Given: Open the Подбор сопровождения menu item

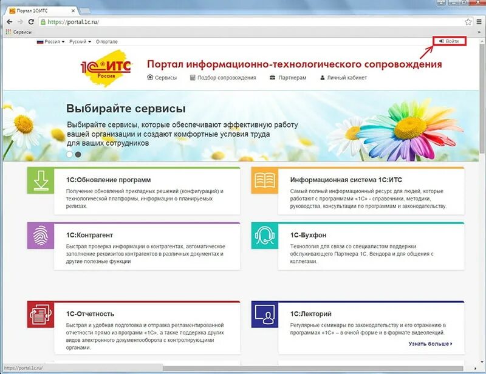Looking at the screenshot, I should (x=223, y=78).
